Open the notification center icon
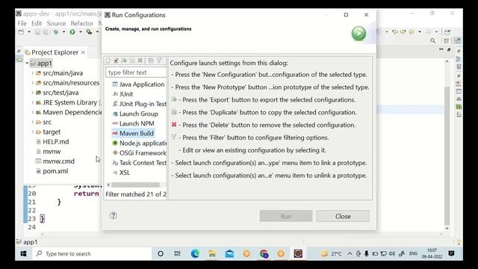Viewport: 478px width, 269px height. 451,253
